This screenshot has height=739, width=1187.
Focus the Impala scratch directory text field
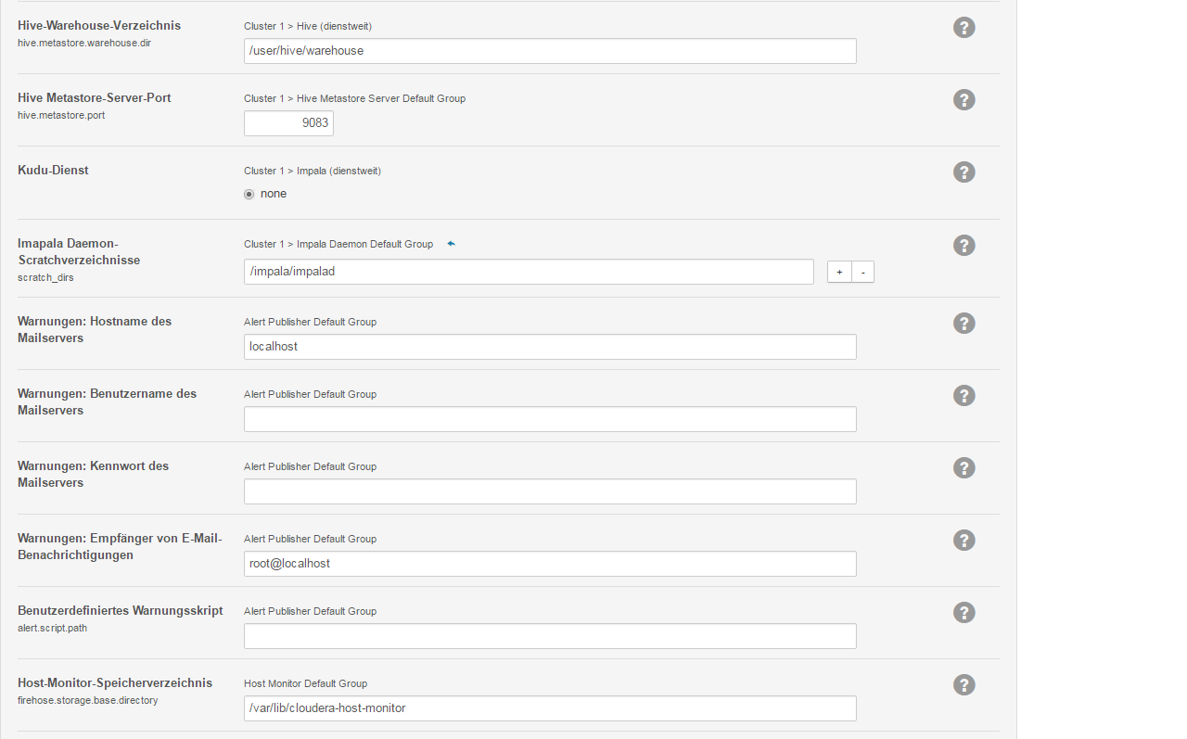528,272
